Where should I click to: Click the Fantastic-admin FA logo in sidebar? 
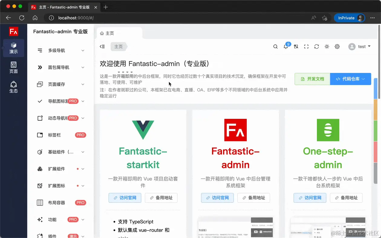coord(14,31)
